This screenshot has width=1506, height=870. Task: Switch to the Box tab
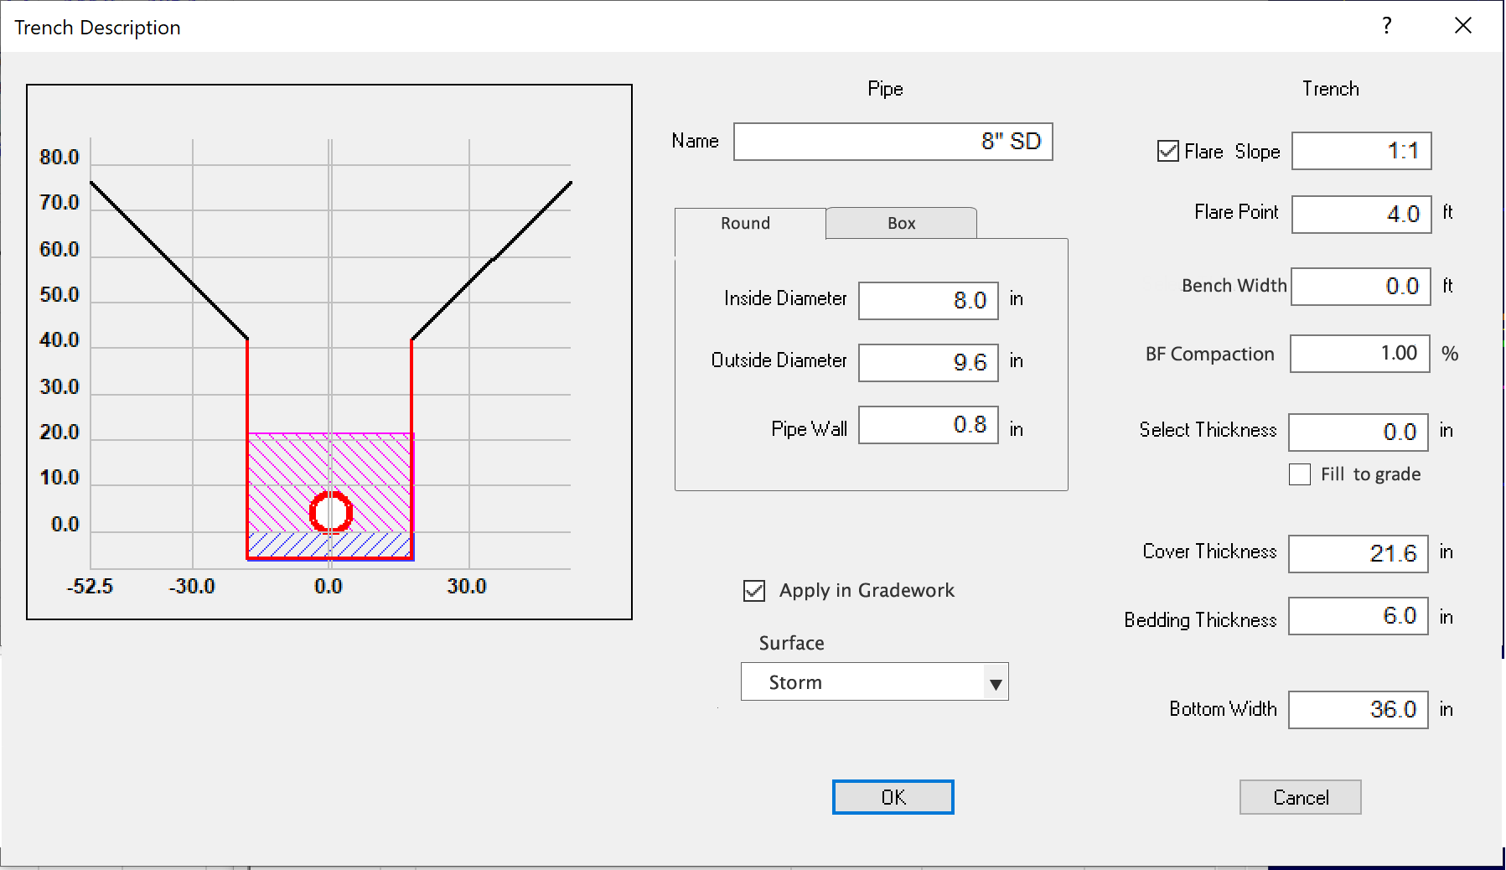(901, 224)
